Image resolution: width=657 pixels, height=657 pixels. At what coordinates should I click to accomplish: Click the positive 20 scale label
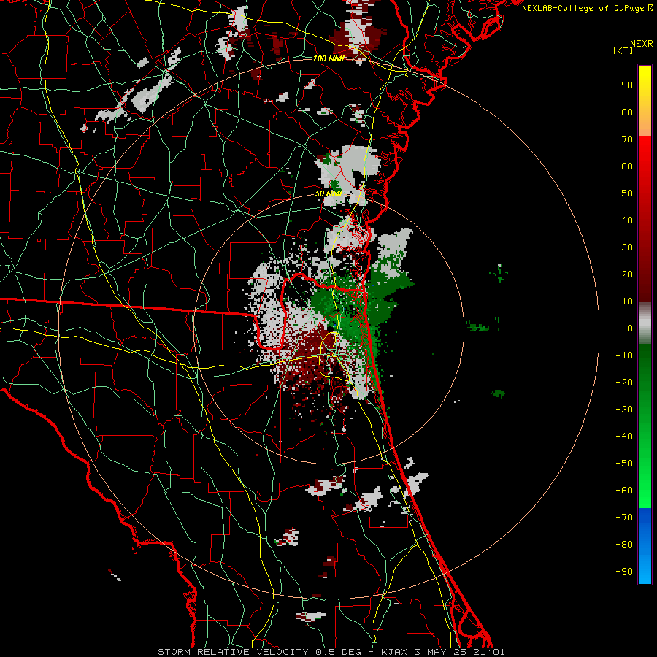627,274
